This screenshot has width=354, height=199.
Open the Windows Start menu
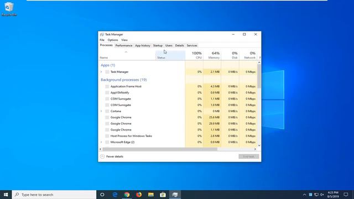pos(6,195)
